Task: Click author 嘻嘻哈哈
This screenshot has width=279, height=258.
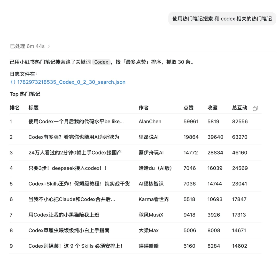Action: coord(149,246)
